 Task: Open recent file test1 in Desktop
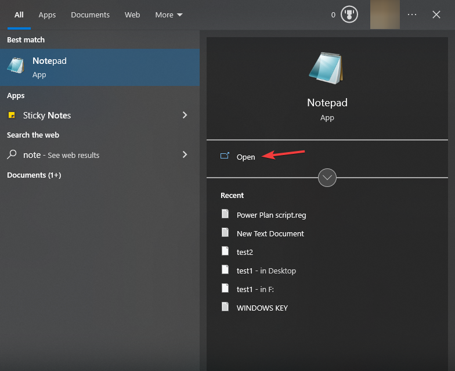click(x=266, y=271)
